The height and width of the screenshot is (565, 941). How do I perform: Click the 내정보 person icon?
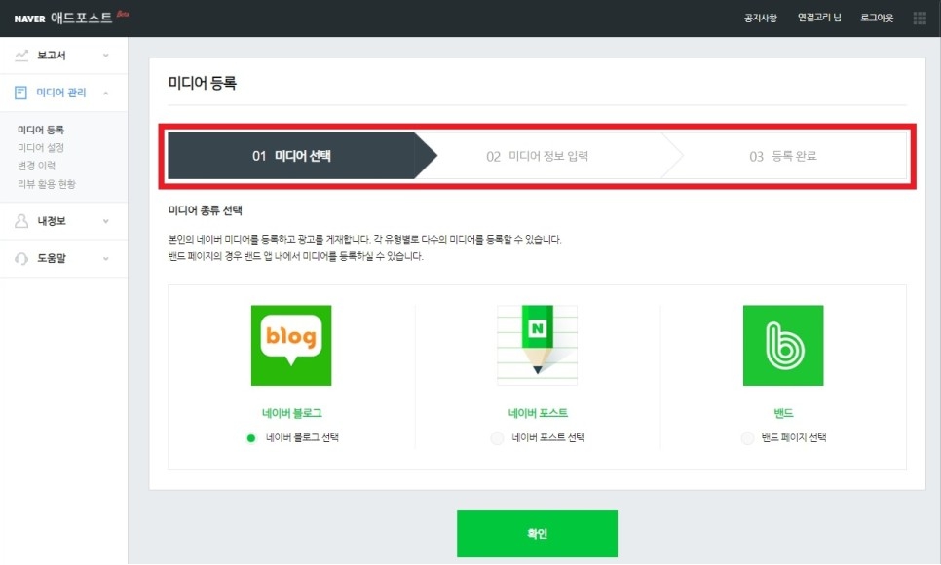pyautogui.click(x=21, y=221)
